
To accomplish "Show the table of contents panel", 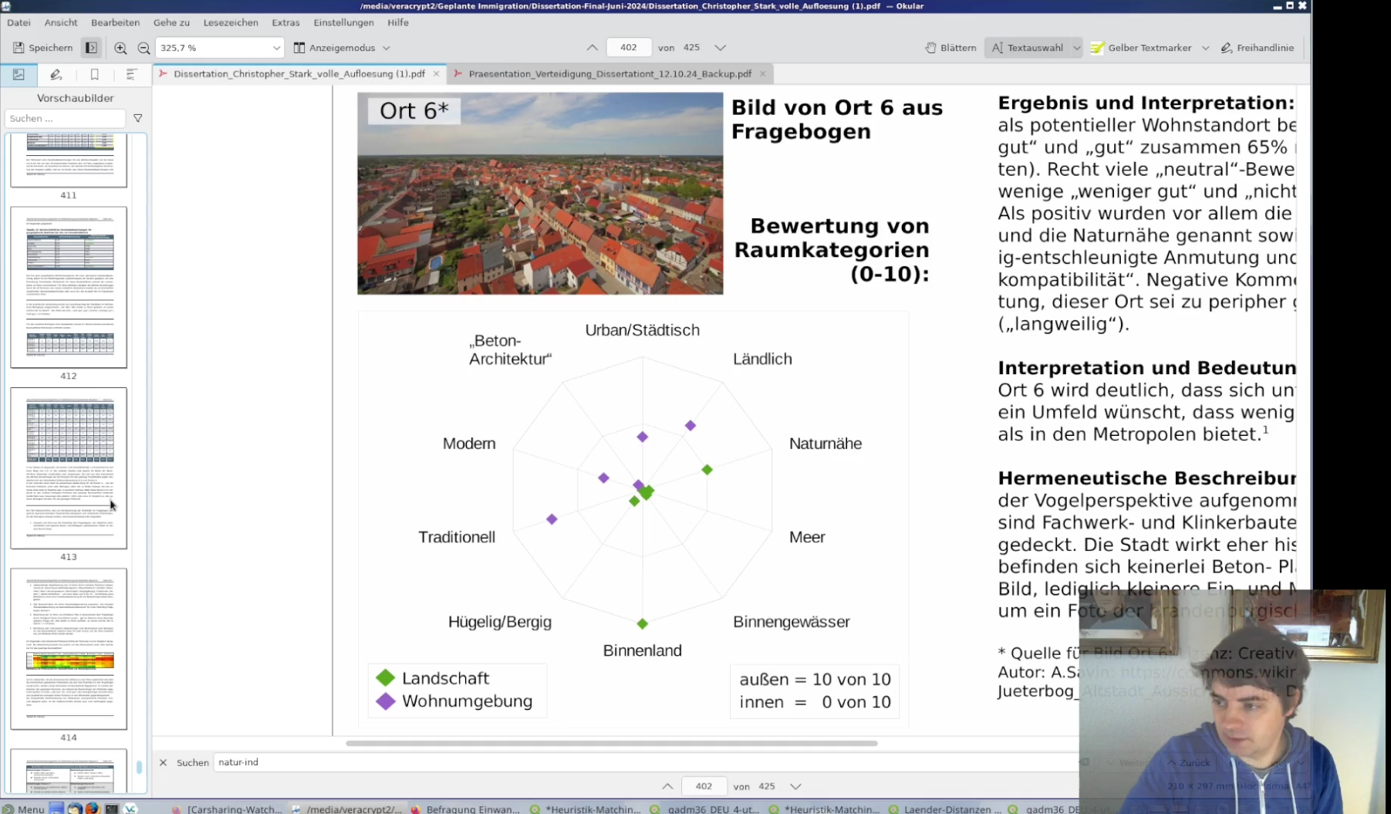I will [131, 75].
